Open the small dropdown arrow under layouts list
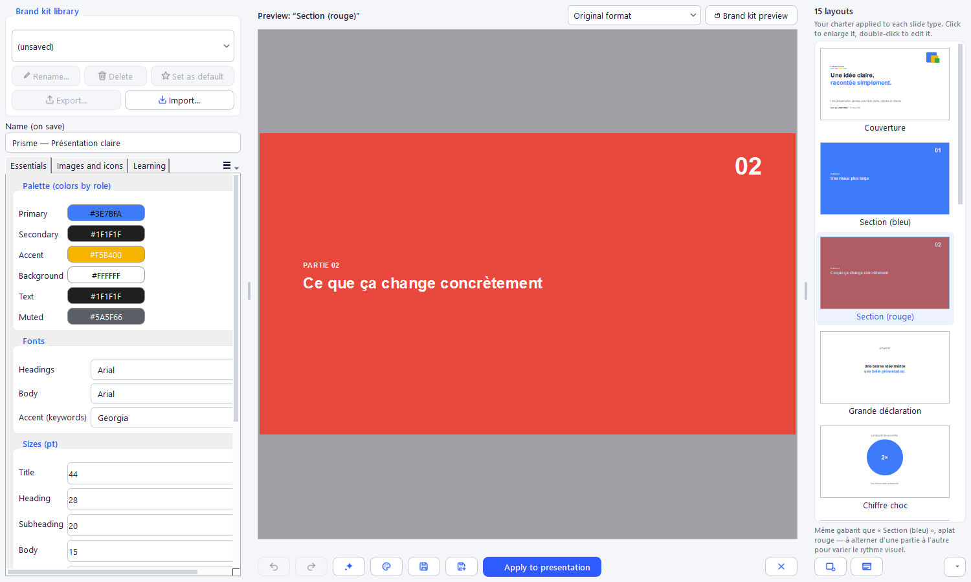The width and height of the screenshot is (971, 582). 955,566
